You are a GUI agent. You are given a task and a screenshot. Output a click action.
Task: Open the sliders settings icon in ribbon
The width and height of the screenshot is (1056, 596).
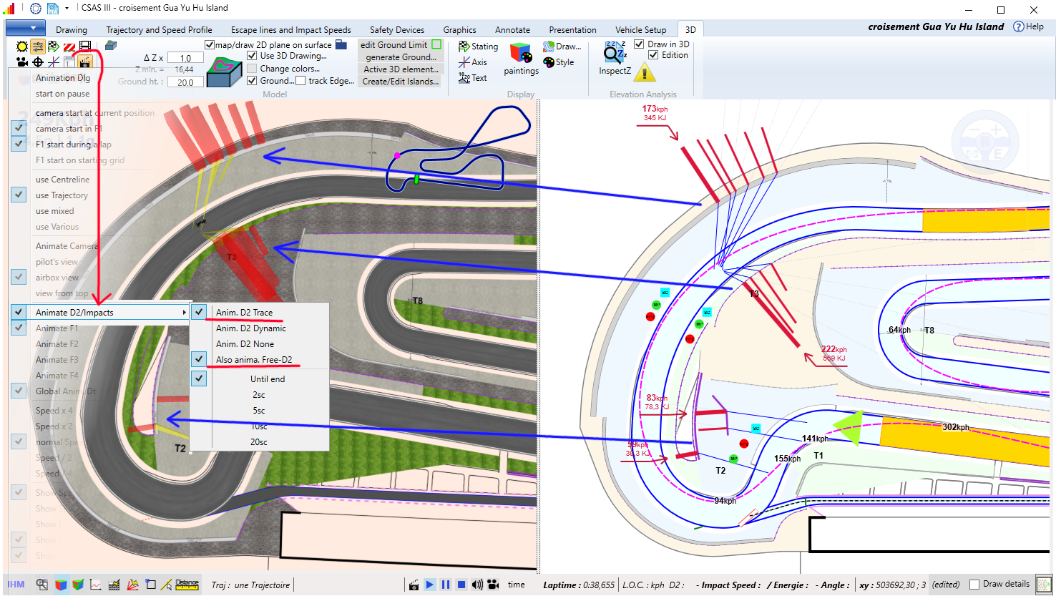38,47
